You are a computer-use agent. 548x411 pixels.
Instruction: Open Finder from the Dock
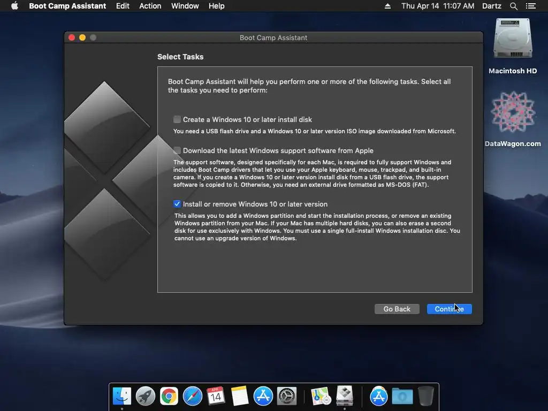coord(121,397)
